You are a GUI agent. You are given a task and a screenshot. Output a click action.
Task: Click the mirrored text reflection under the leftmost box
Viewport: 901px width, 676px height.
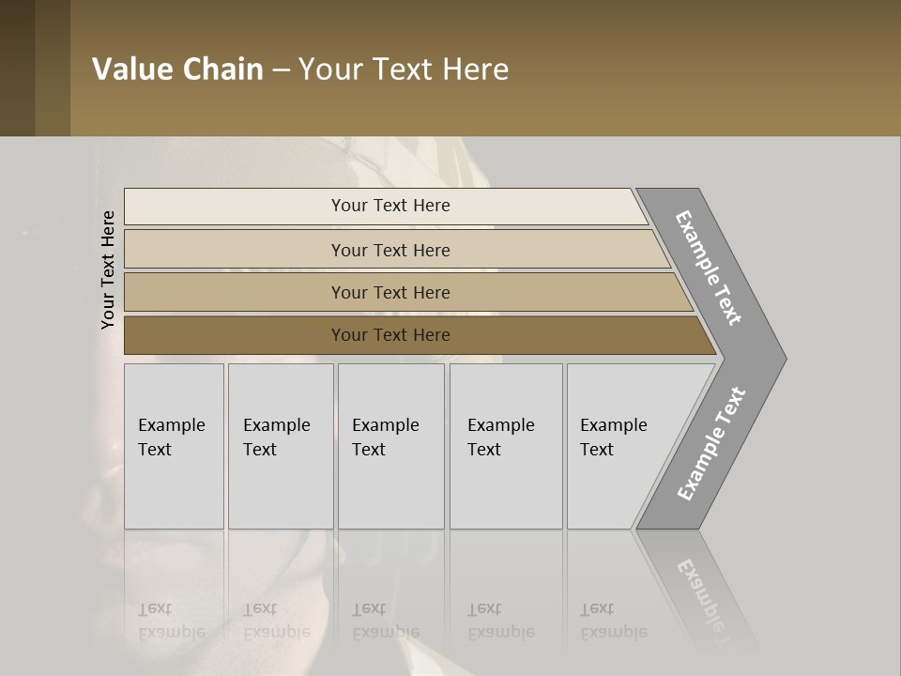coord(172,621)
